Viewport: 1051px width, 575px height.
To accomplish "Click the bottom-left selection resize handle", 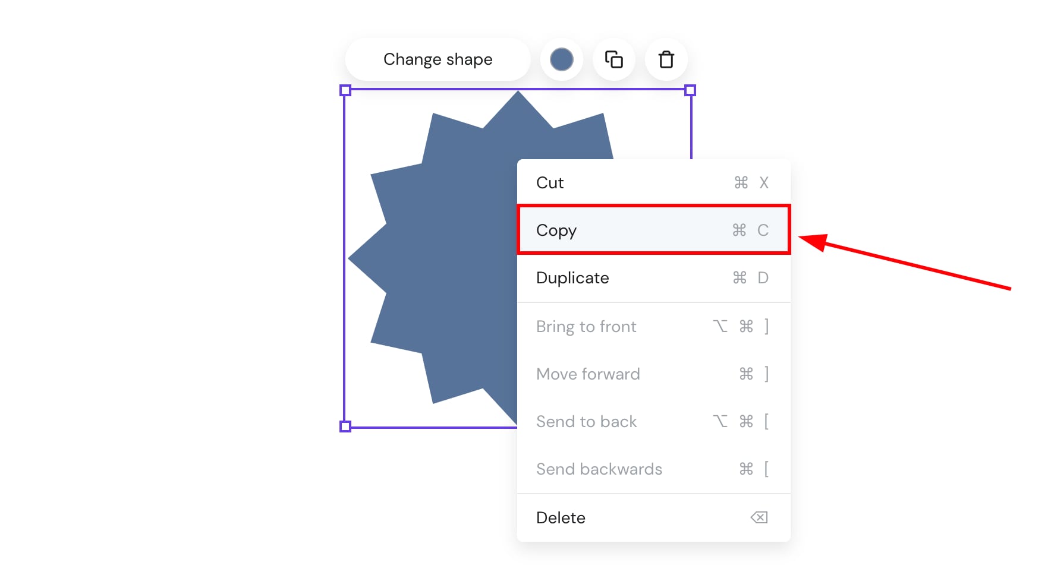I will tap(345, 426).
